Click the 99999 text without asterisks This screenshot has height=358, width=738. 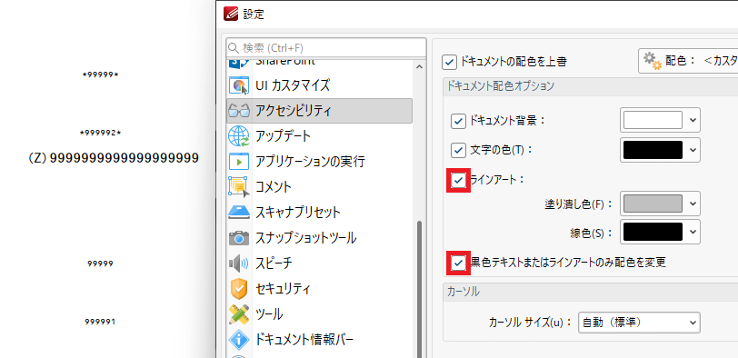click(x=100, y=264)
